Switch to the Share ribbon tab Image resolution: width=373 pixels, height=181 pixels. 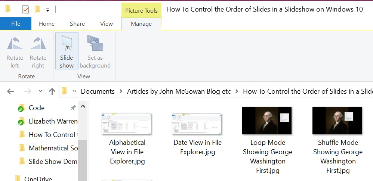(x=77, y=24)
